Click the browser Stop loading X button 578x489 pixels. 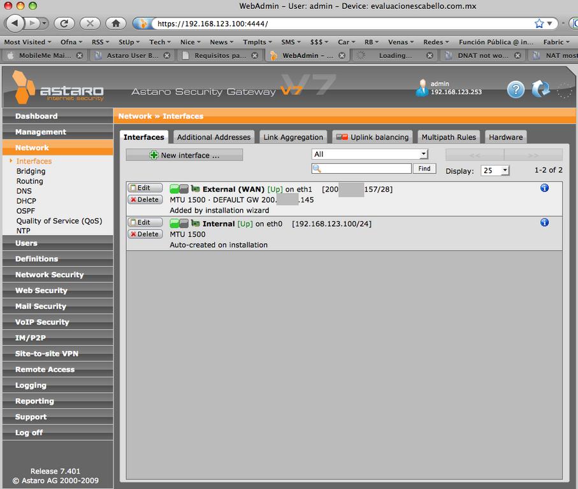[90, 23]
